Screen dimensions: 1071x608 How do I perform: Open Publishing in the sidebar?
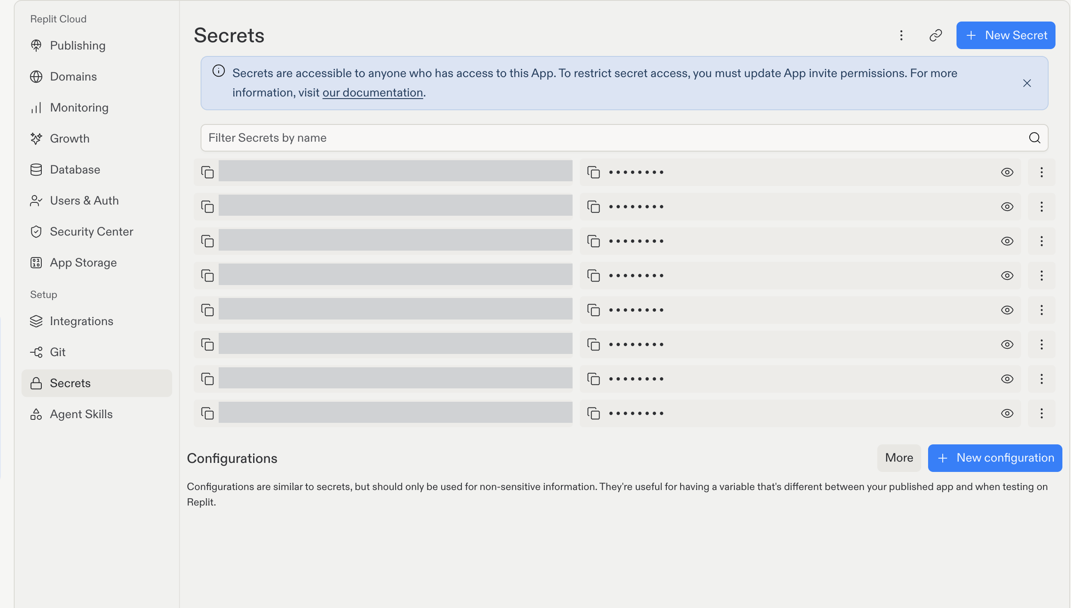click(97, 46)
